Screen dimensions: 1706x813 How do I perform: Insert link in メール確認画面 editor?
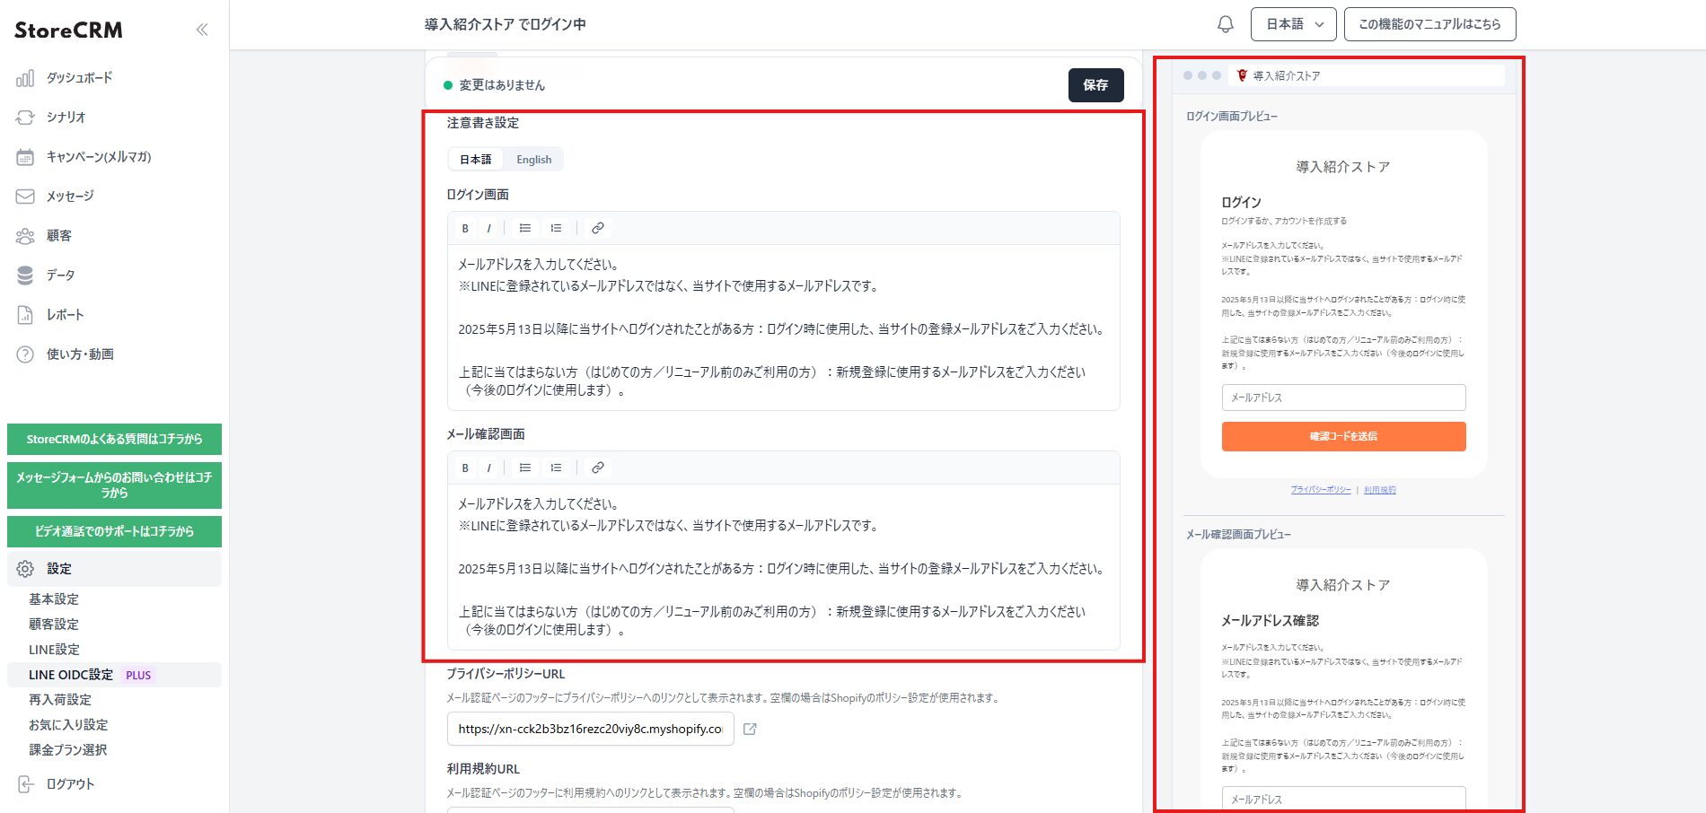pyautogui.click(x=597, y=468)
